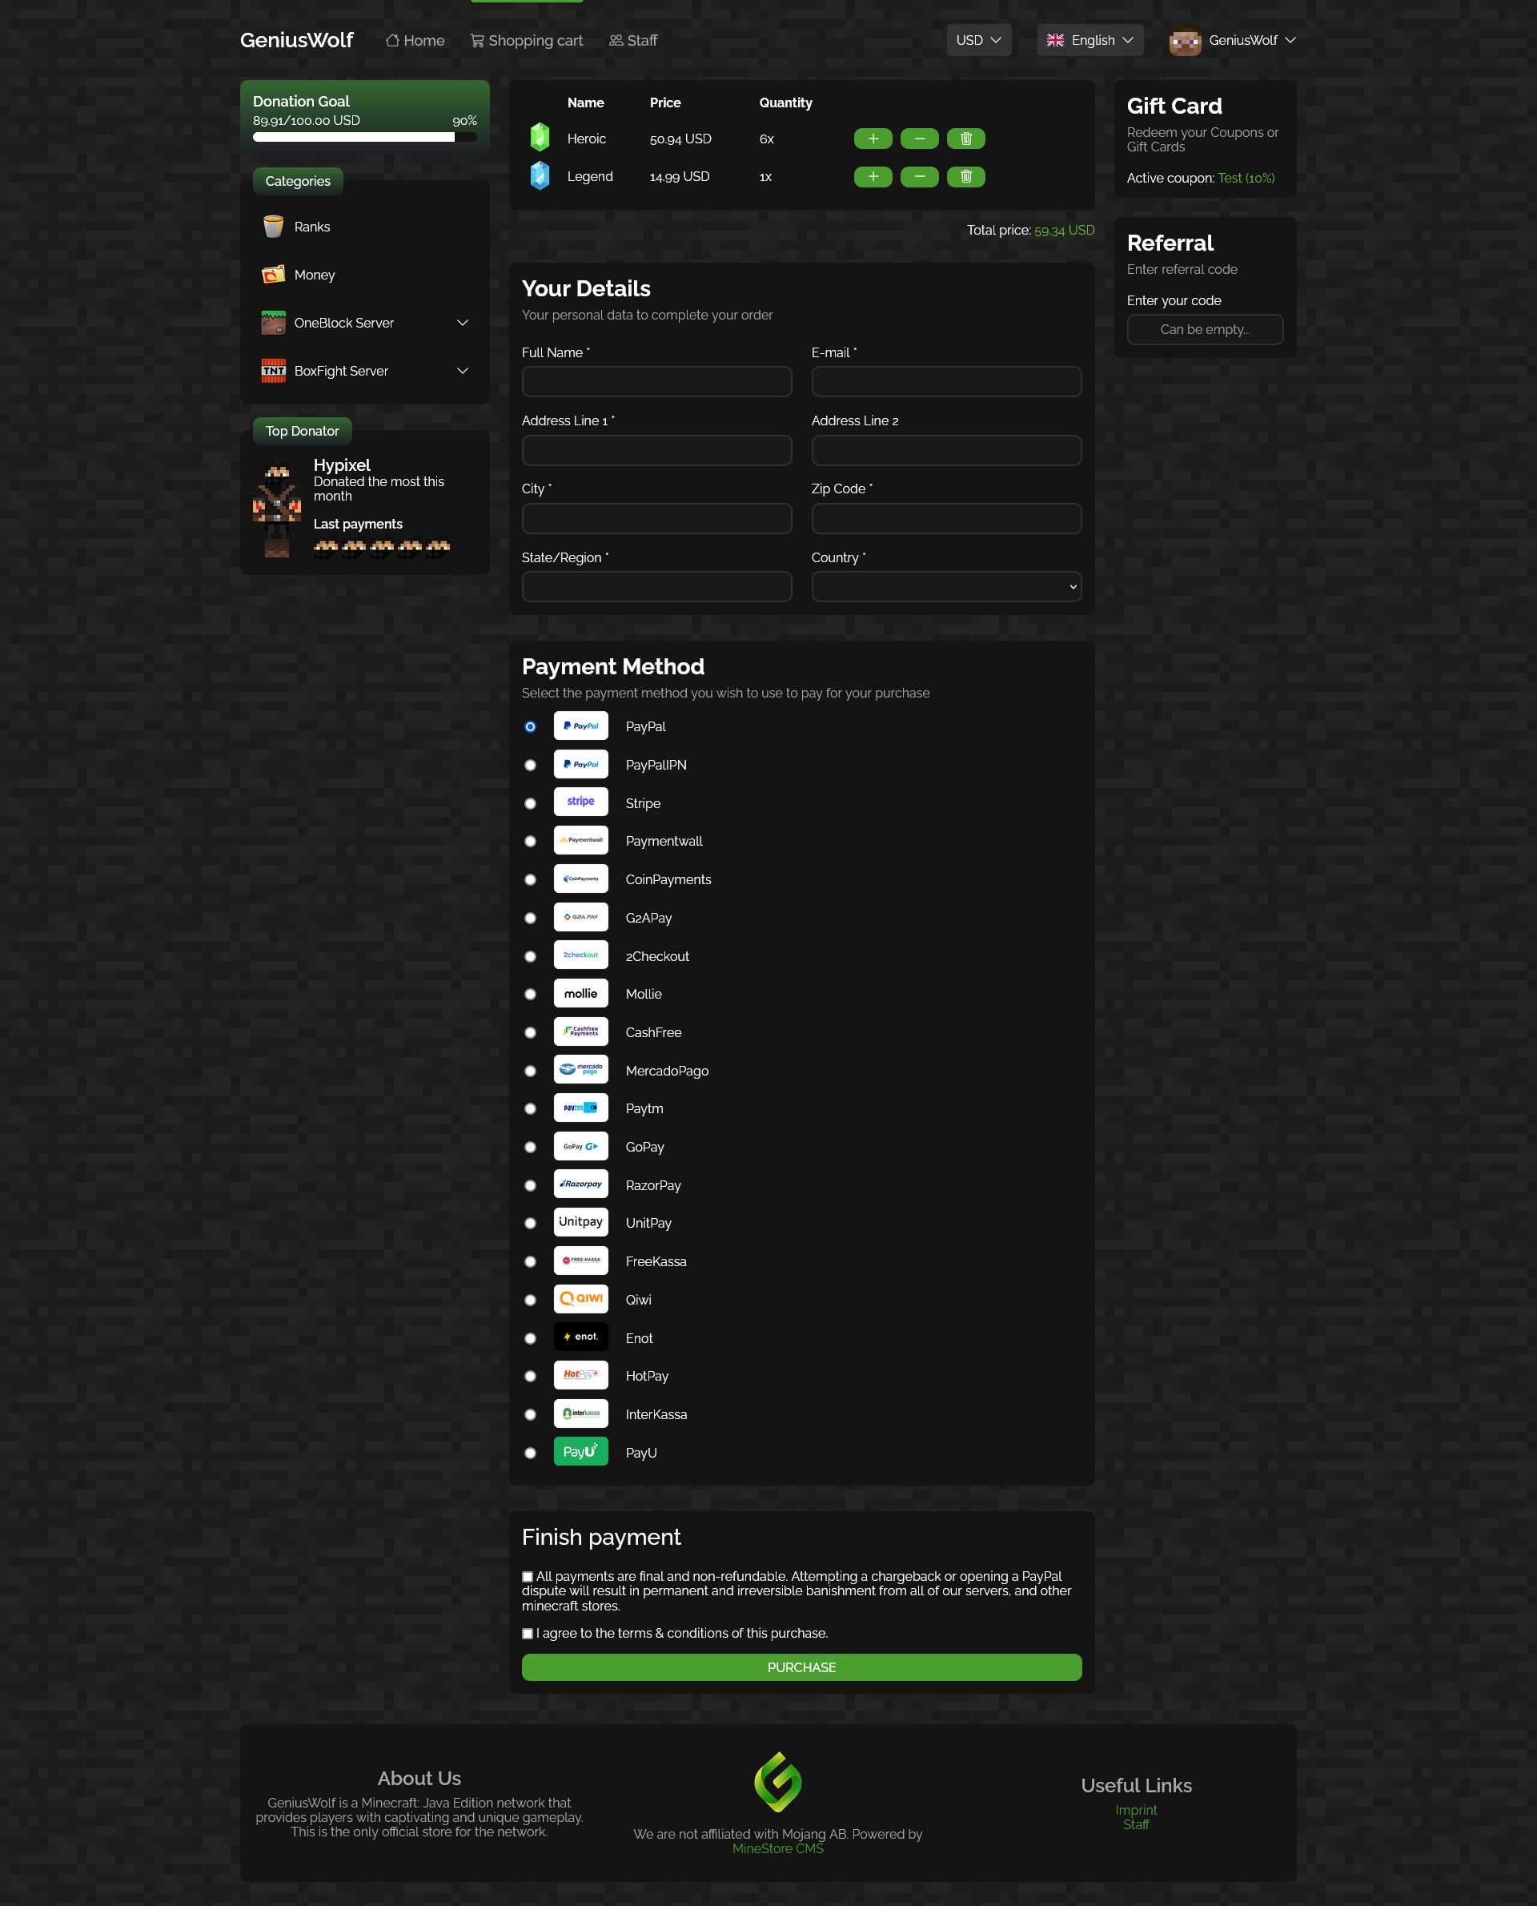Delete the Legend item from the cart
The height and width of the screenshot is (1906, 1537).
[965, 176]
